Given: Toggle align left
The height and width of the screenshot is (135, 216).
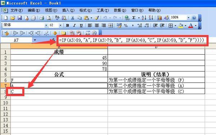Looking at the screenshot, I should click(x=90, y=25).
